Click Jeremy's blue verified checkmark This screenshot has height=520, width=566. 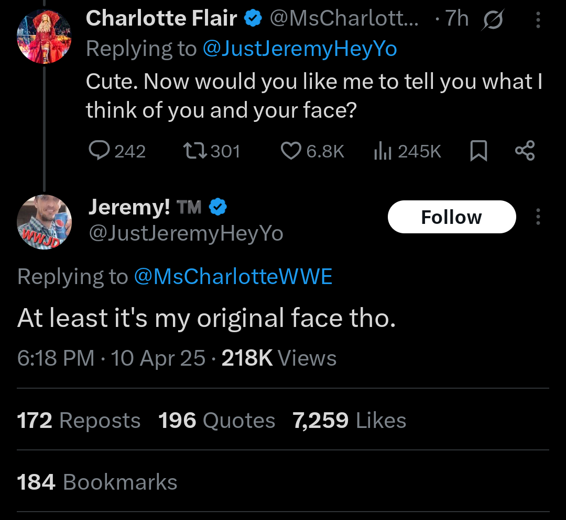[218, 208]
